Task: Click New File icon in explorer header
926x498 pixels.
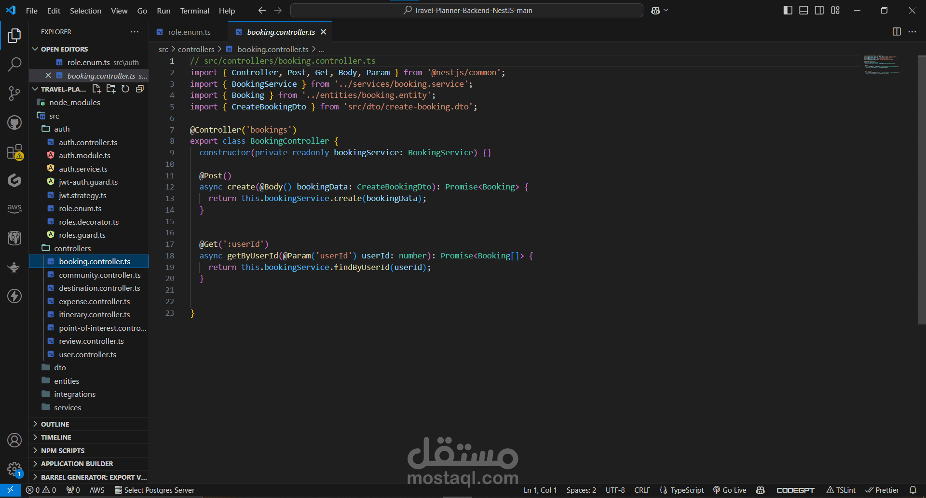Action: 96,89
